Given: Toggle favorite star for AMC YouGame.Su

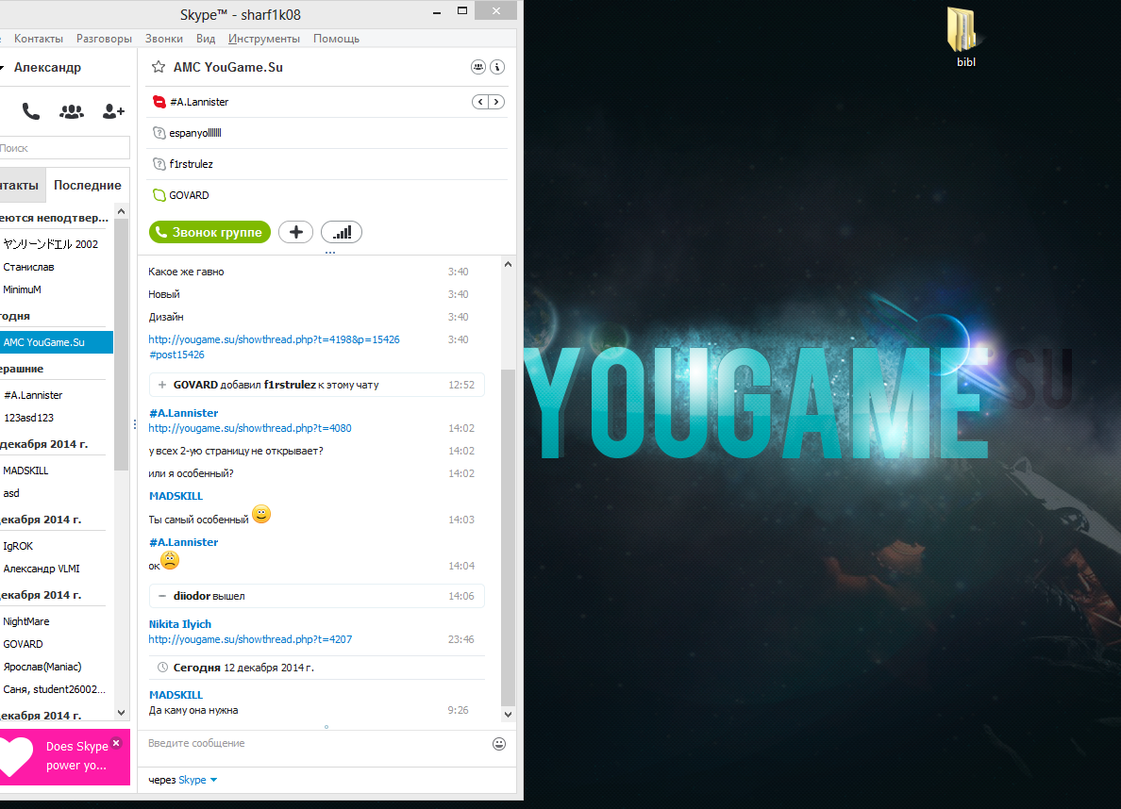Looking at the screenshot, I should (159, 68).
